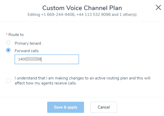This screenshot has width=164, height=116.
Task: Click the word 'Editing' in the subtitle
Action: pyautogui.click(x=34, y=15)
